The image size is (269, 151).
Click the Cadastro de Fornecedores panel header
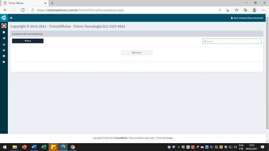(137, 34)
